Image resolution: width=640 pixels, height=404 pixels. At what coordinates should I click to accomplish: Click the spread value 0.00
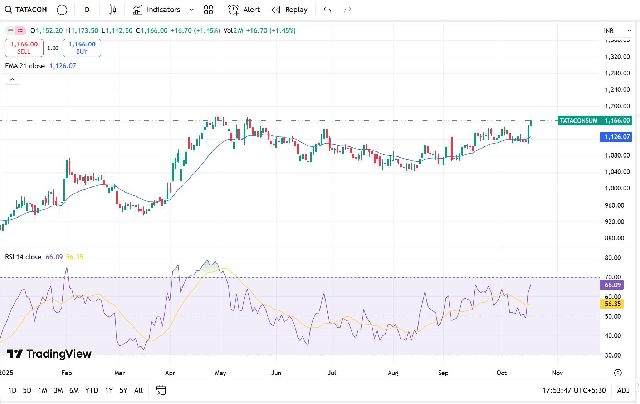click(53, 48)
